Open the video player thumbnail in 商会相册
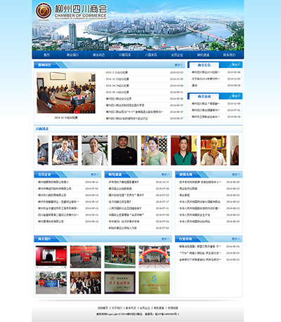Screen dimensions: 281x322 click(x=51, y=257)
